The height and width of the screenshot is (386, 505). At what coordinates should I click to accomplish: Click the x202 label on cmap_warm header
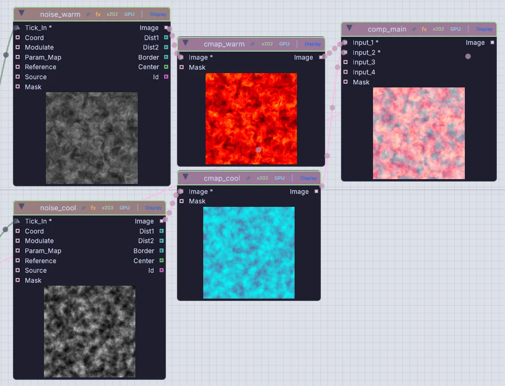(267, 44)
